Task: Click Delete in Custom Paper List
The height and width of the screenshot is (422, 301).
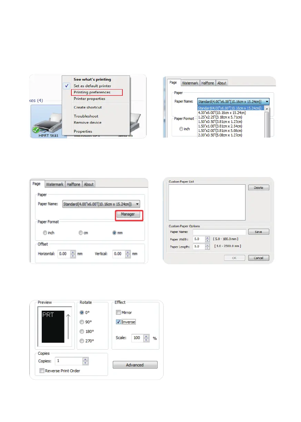Action: pos(259,188)
